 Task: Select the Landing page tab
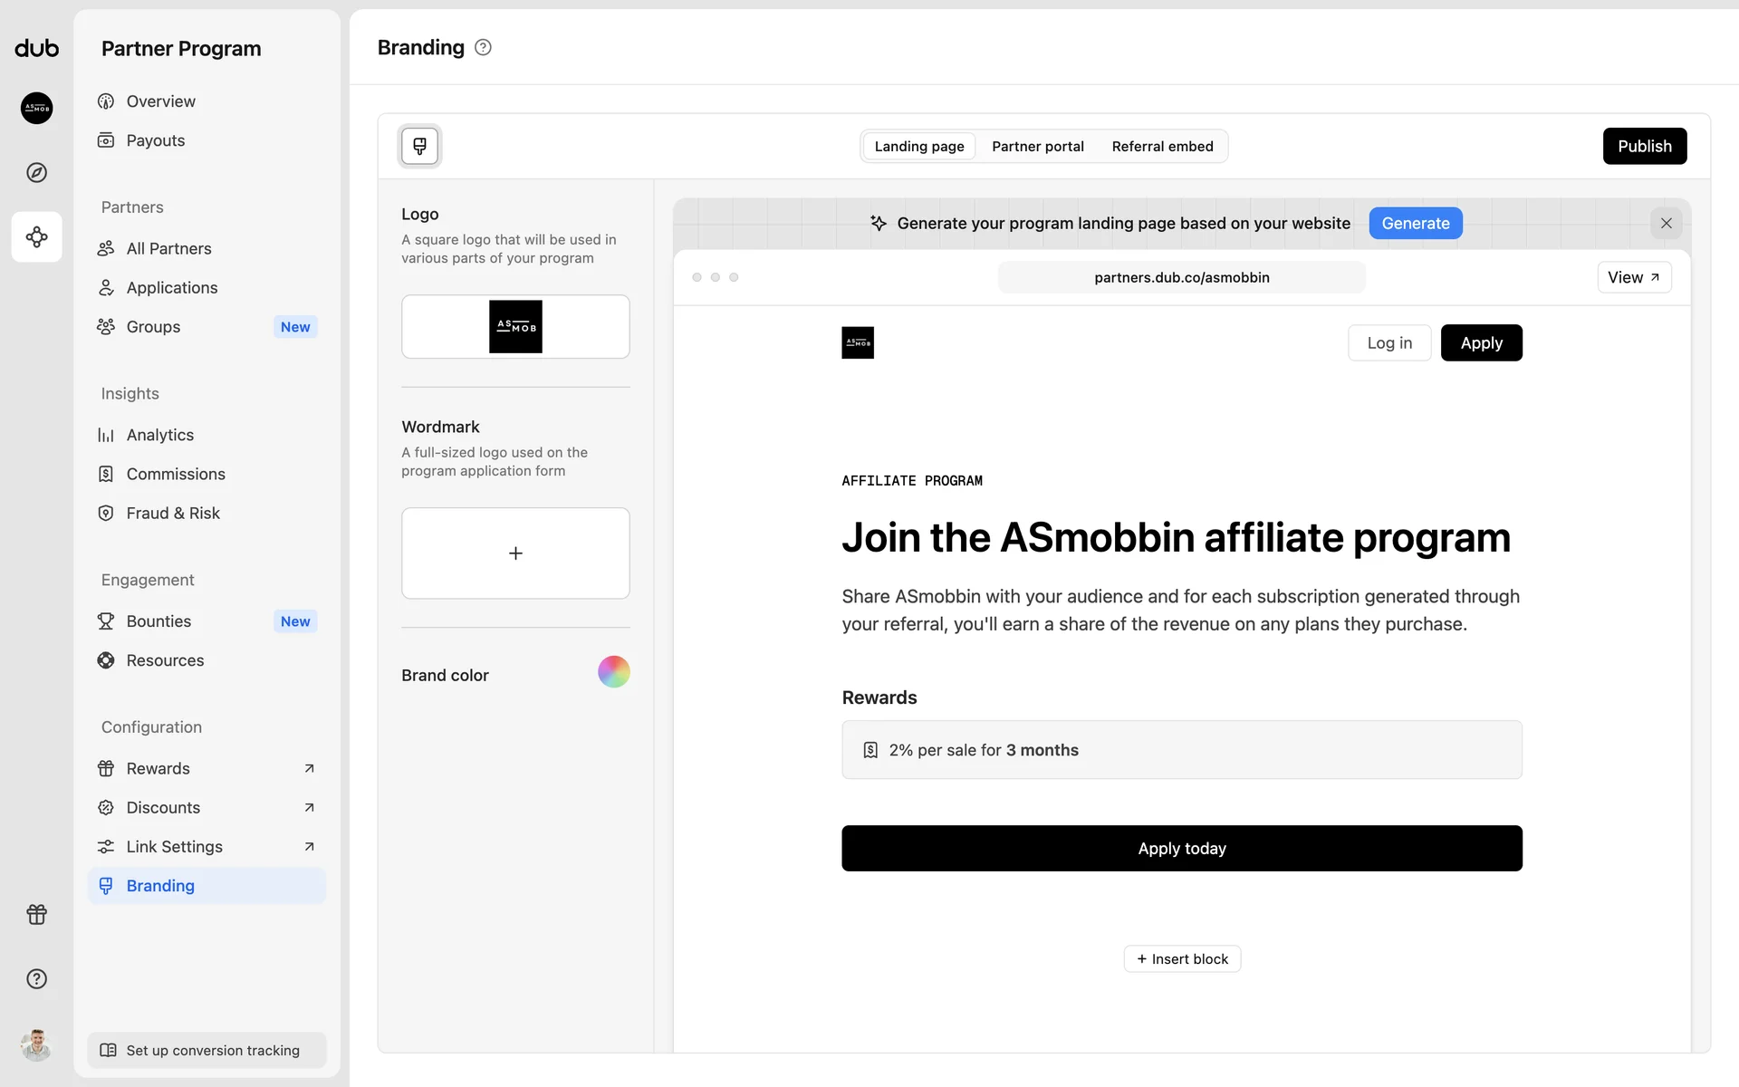point(918,146)
